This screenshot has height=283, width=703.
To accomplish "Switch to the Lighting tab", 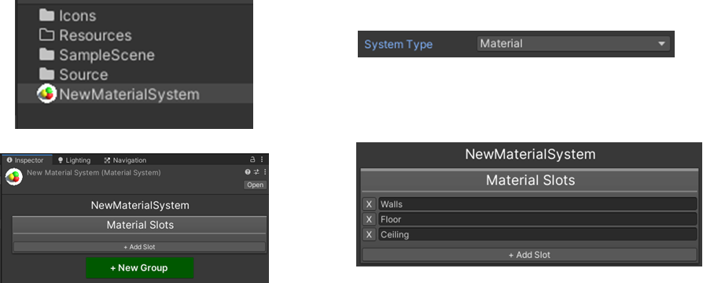I will pyautogui.click(x=75, y=160).
